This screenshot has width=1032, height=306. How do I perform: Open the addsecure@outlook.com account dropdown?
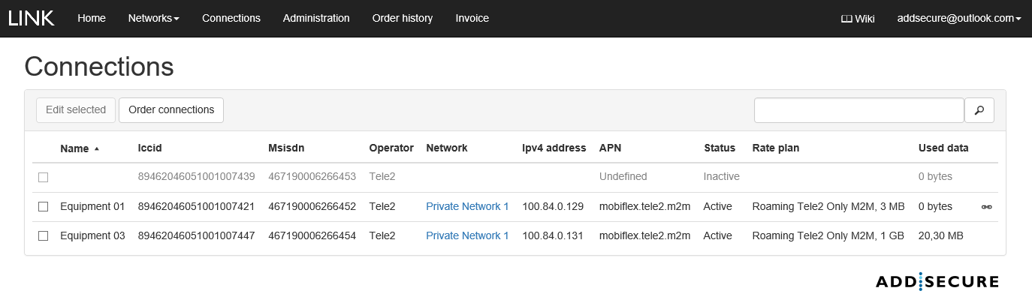[x=959, y=19]
